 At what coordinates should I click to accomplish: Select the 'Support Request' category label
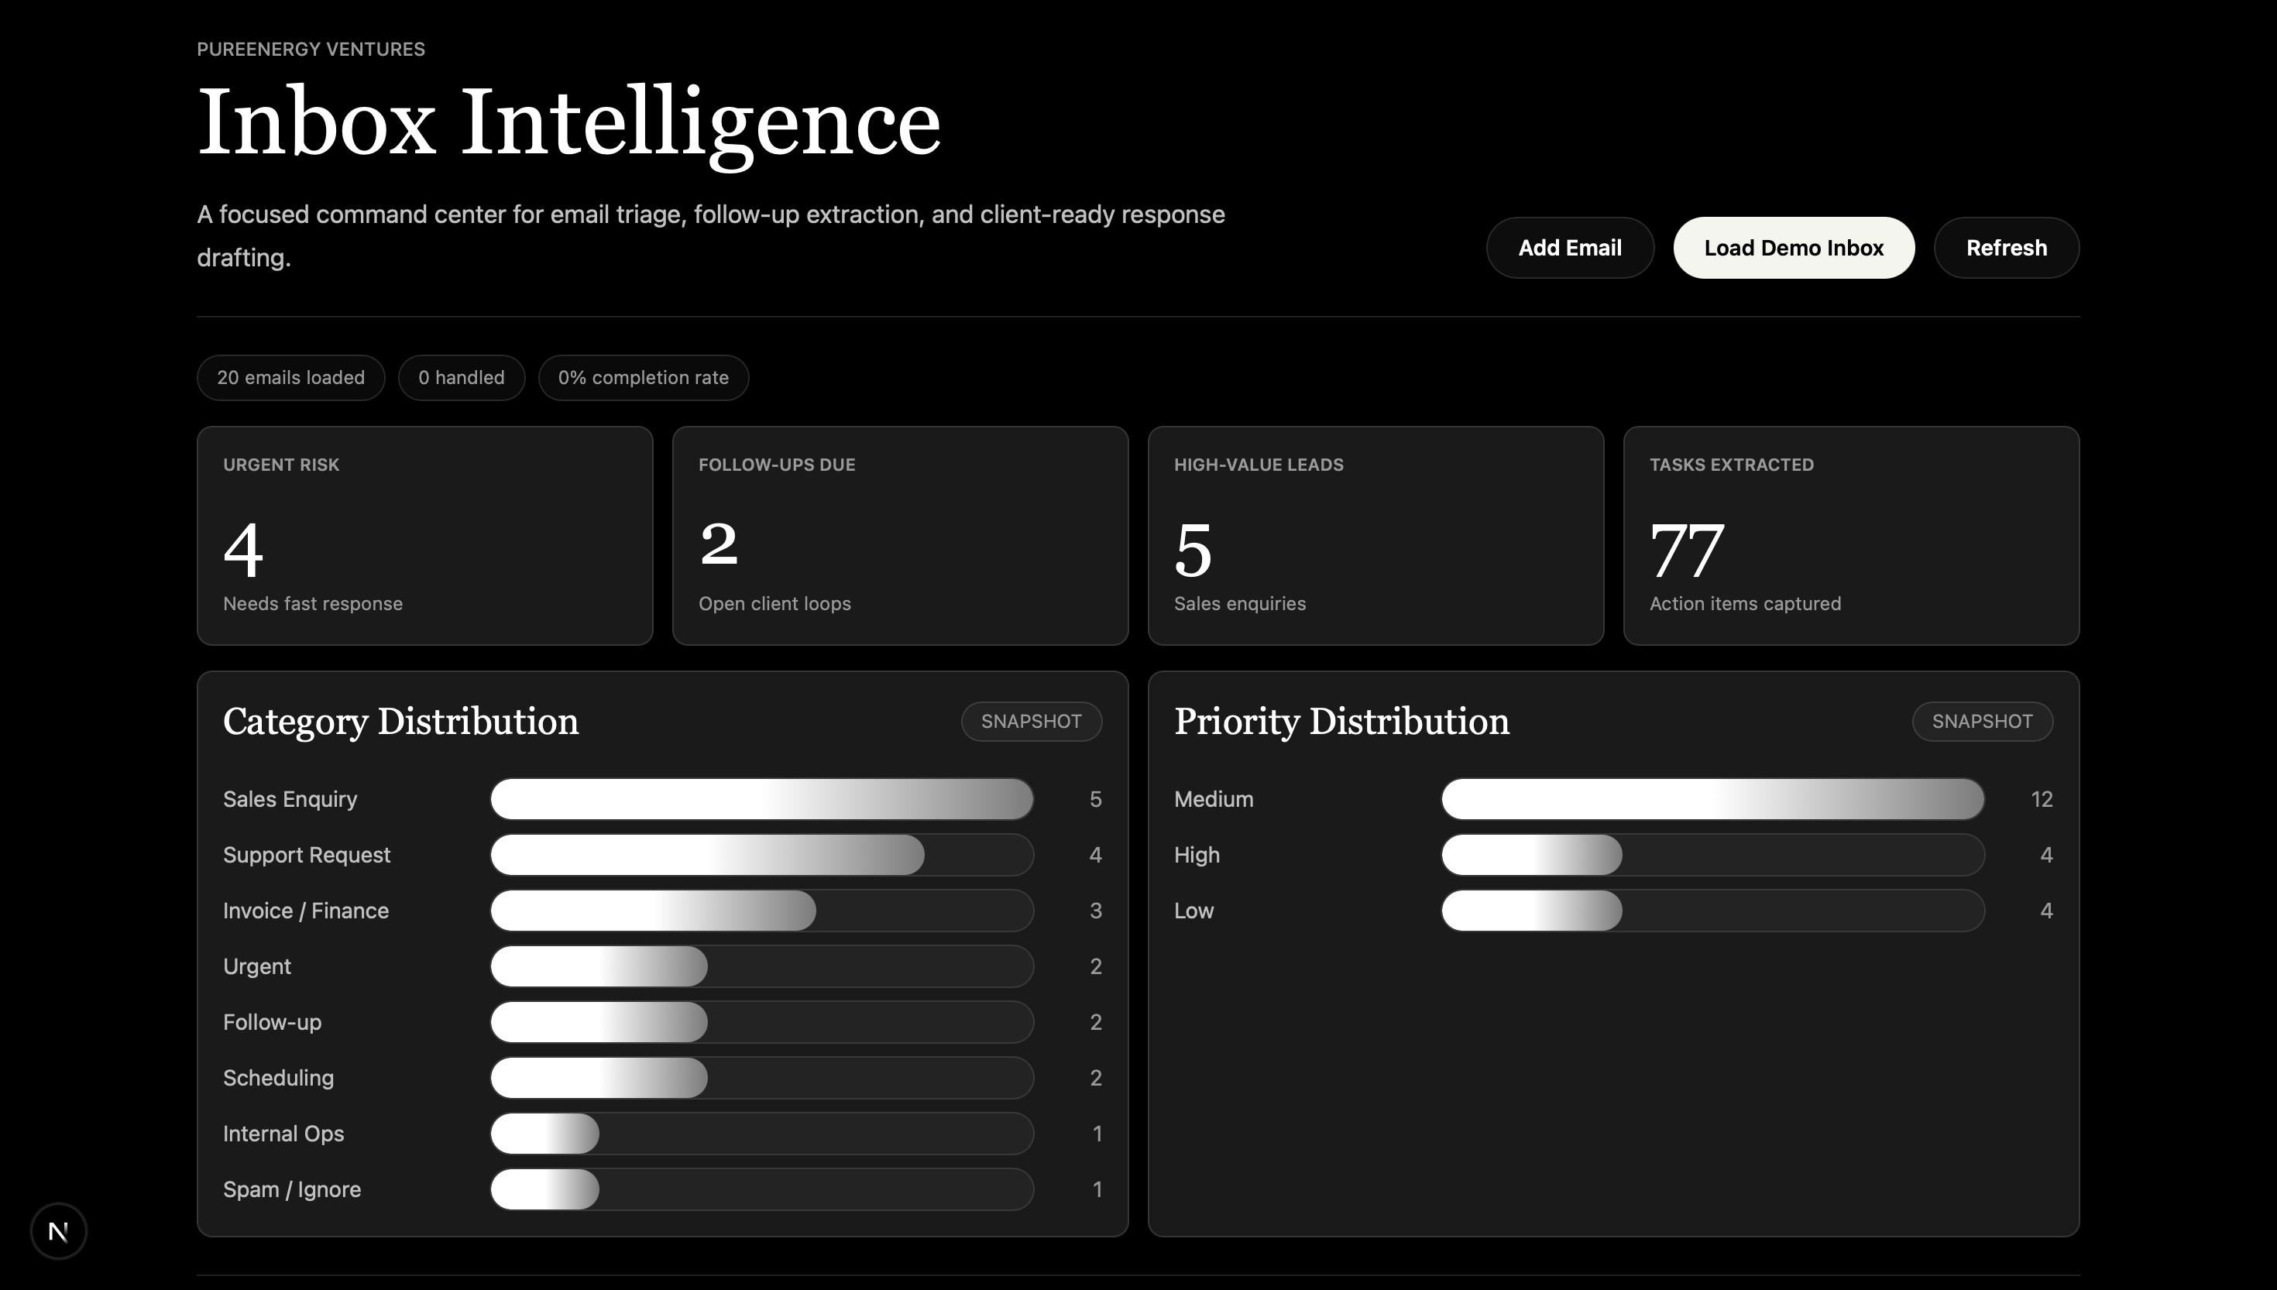click(307, 855)
